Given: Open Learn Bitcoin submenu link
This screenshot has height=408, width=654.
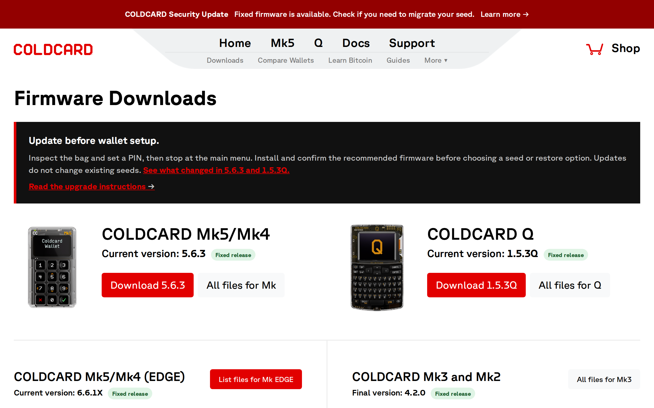Looking at the screenshot, I should pos(350,60).
